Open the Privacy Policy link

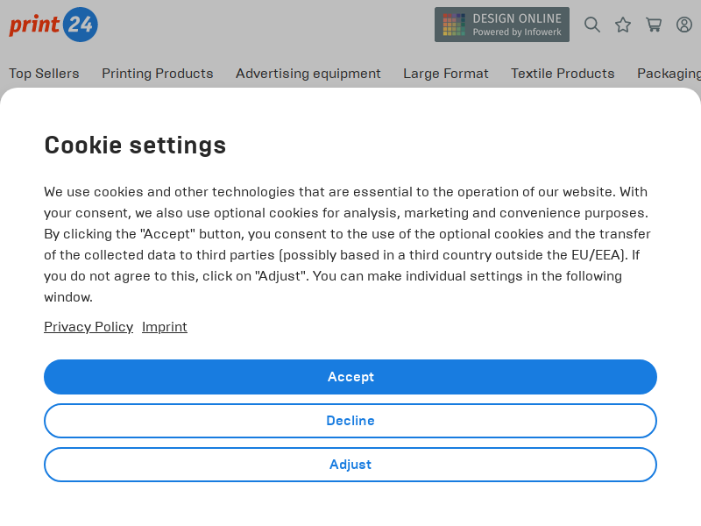(x=89, y=327)
